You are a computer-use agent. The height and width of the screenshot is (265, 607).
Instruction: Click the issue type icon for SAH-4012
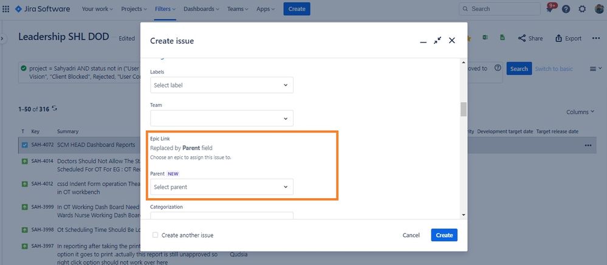(24, 184)
